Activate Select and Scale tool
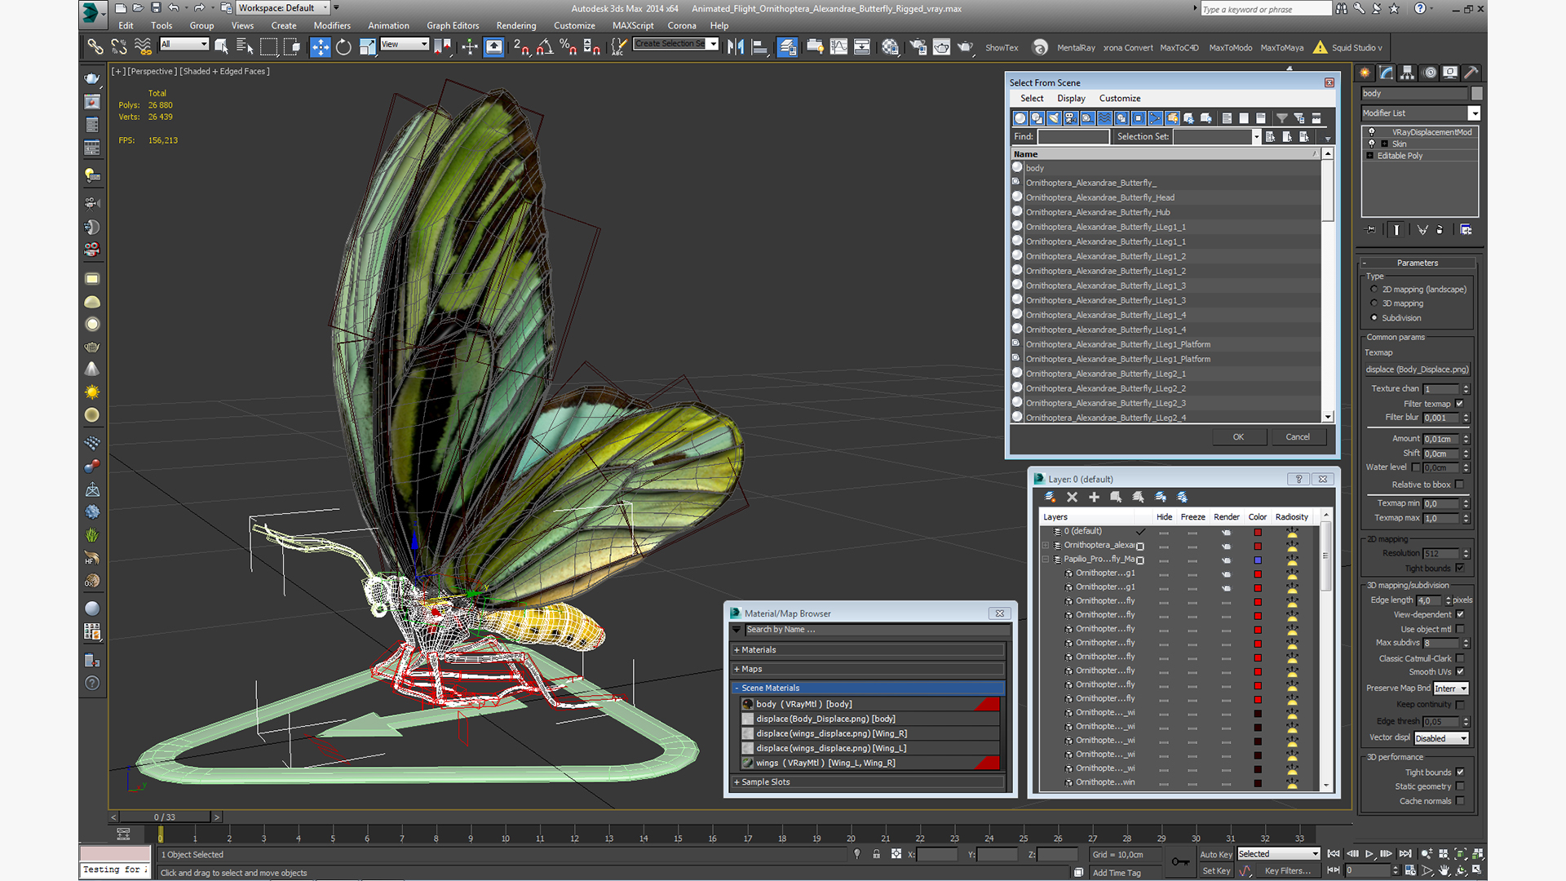The height and width of the screenshot is (881, 1566). pos(367,47)
